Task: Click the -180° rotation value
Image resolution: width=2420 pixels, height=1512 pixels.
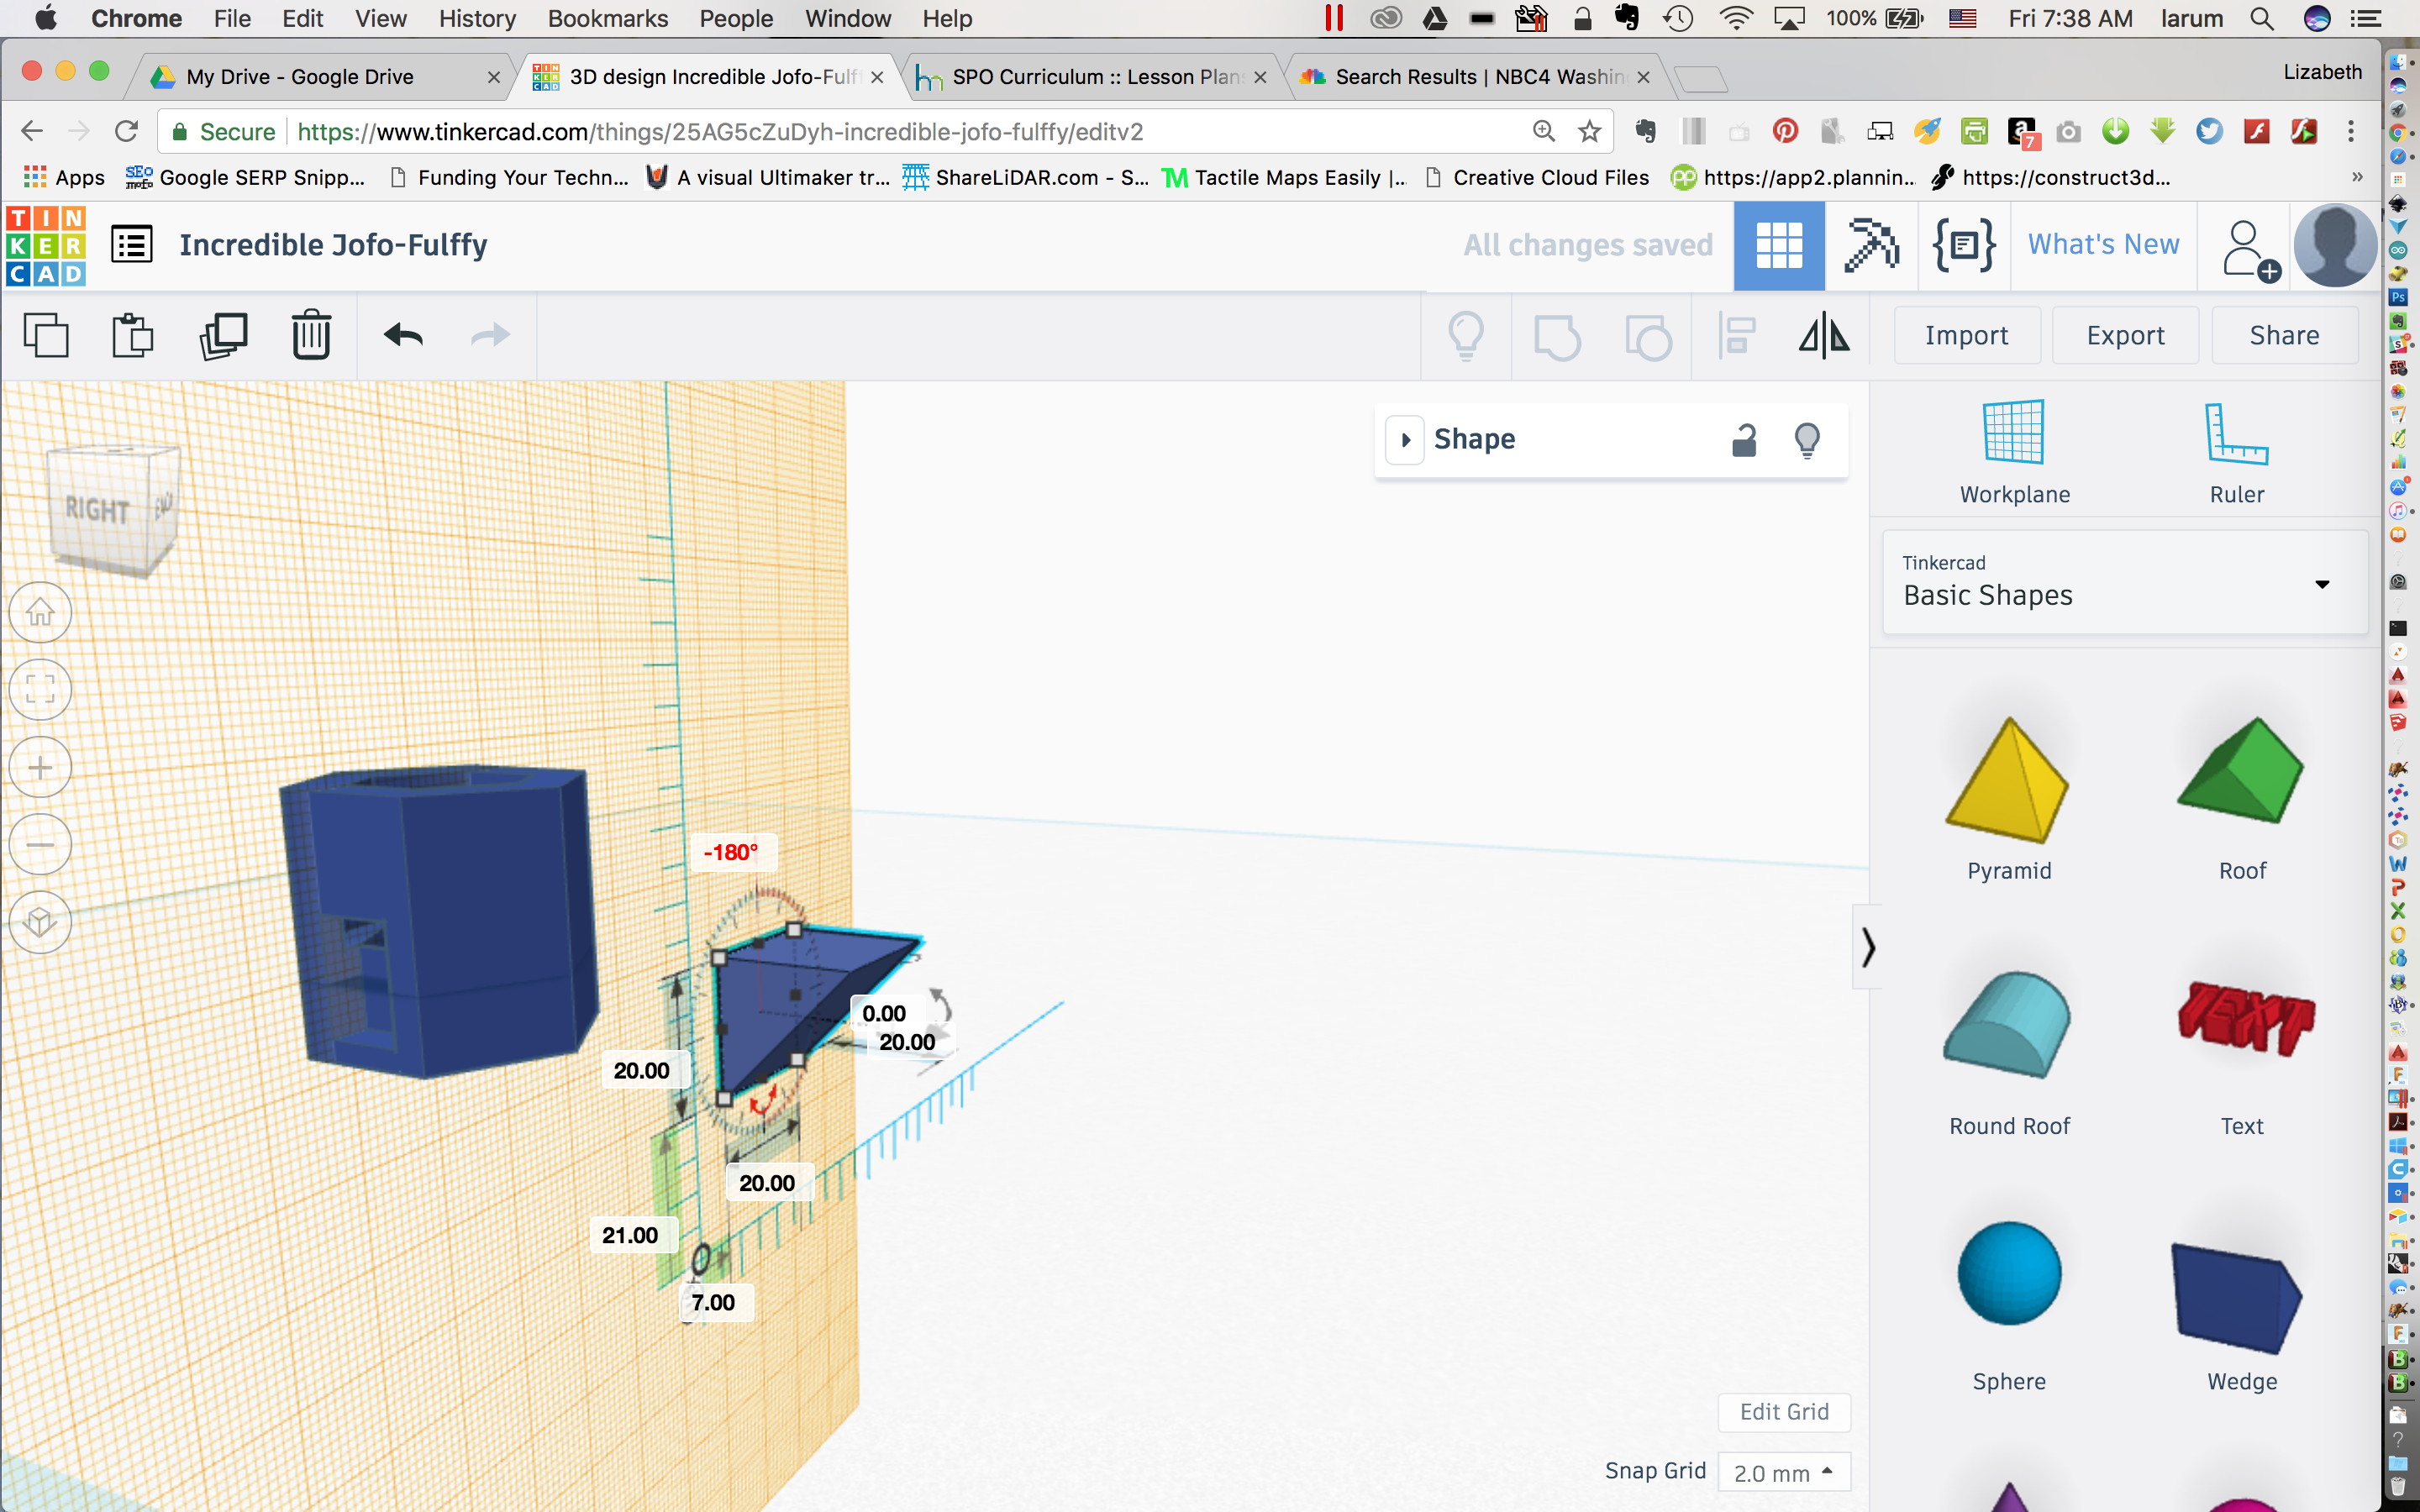Action: click(730, 852)
